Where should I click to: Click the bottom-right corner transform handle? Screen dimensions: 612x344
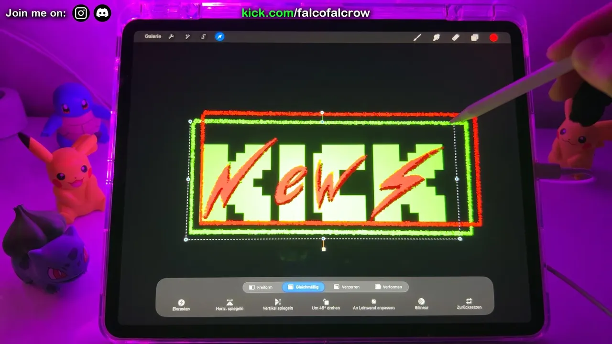tap(460, 238)
